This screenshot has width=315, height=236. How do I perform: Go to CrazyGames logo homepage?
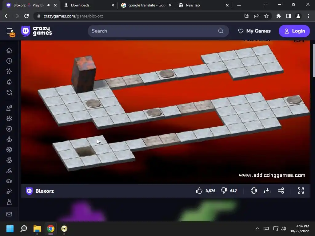point(37,31)
